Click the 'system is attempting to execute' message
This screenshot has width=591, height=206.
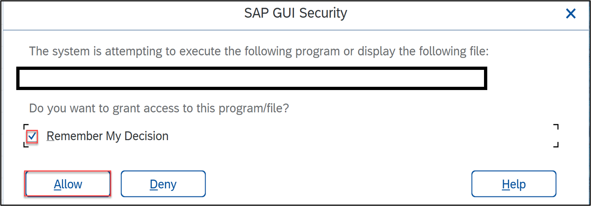click(259, 51)
